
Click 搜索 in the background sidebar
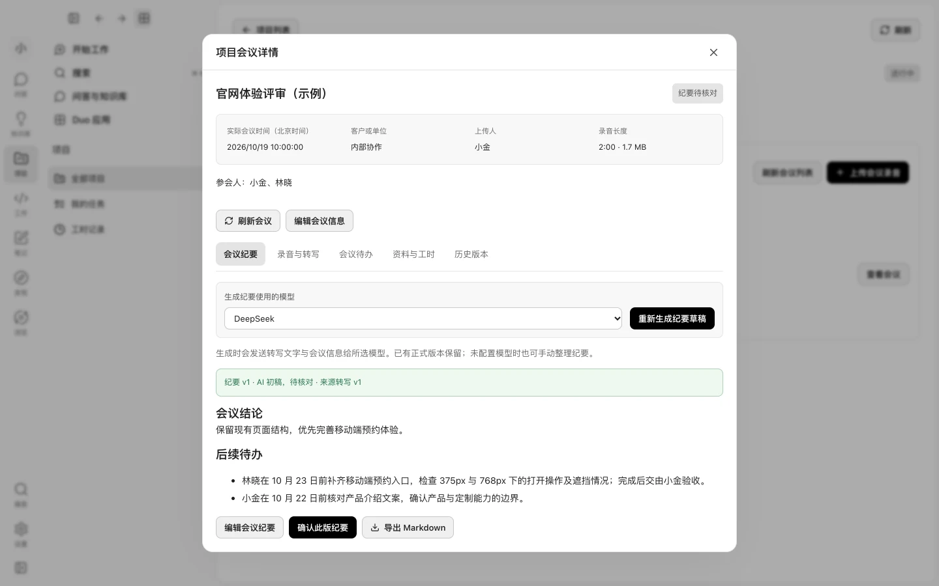82,73
